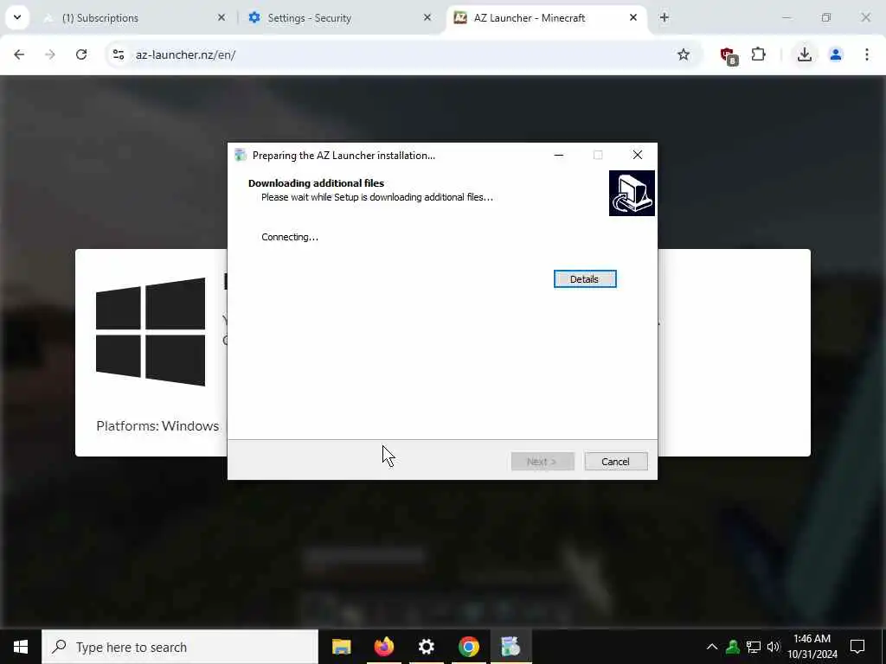Viewport: 886px width, 664px height.
Task: Show Chrome downloads panel
Action: (805, 54)
